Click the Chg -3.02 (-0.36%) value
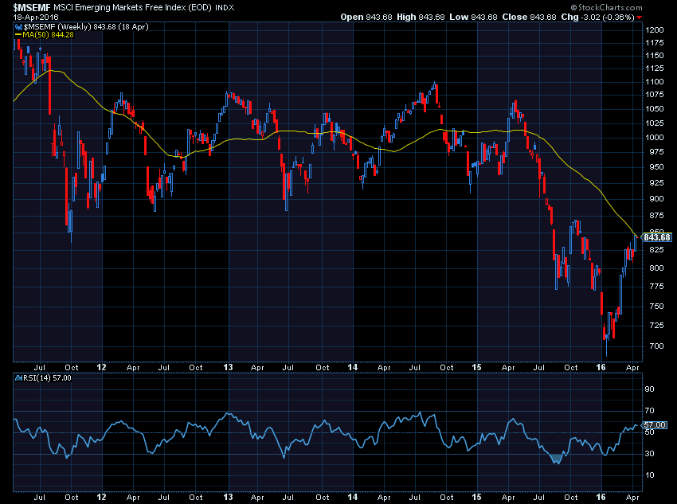 point(597,17)
